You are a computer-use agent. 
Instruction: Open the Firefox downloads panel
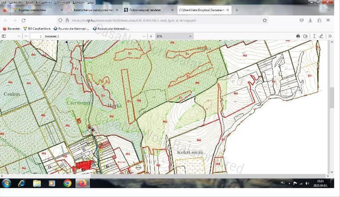click(310, 20)
